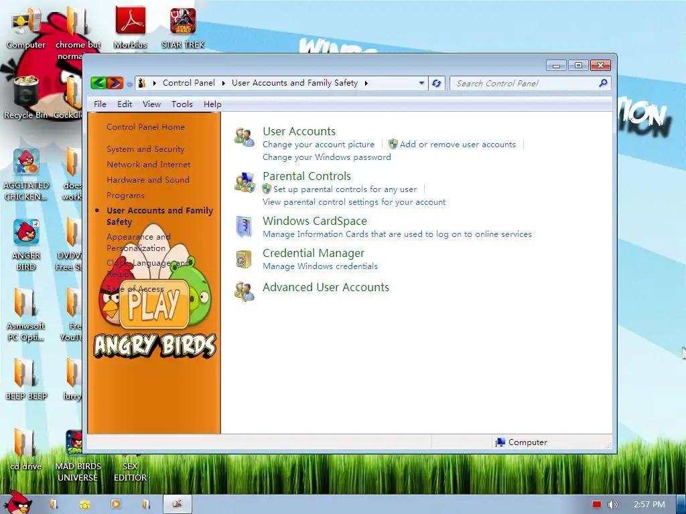Open the recent pages dropdown arrow
Screen dimensions: 686x514
point(129,84)
